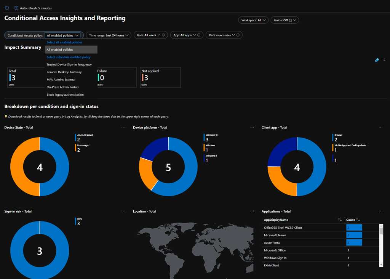Click the Applications table scrollbar down arrow
Viewport: 390px width, 279px height.
tap(381, 264)
